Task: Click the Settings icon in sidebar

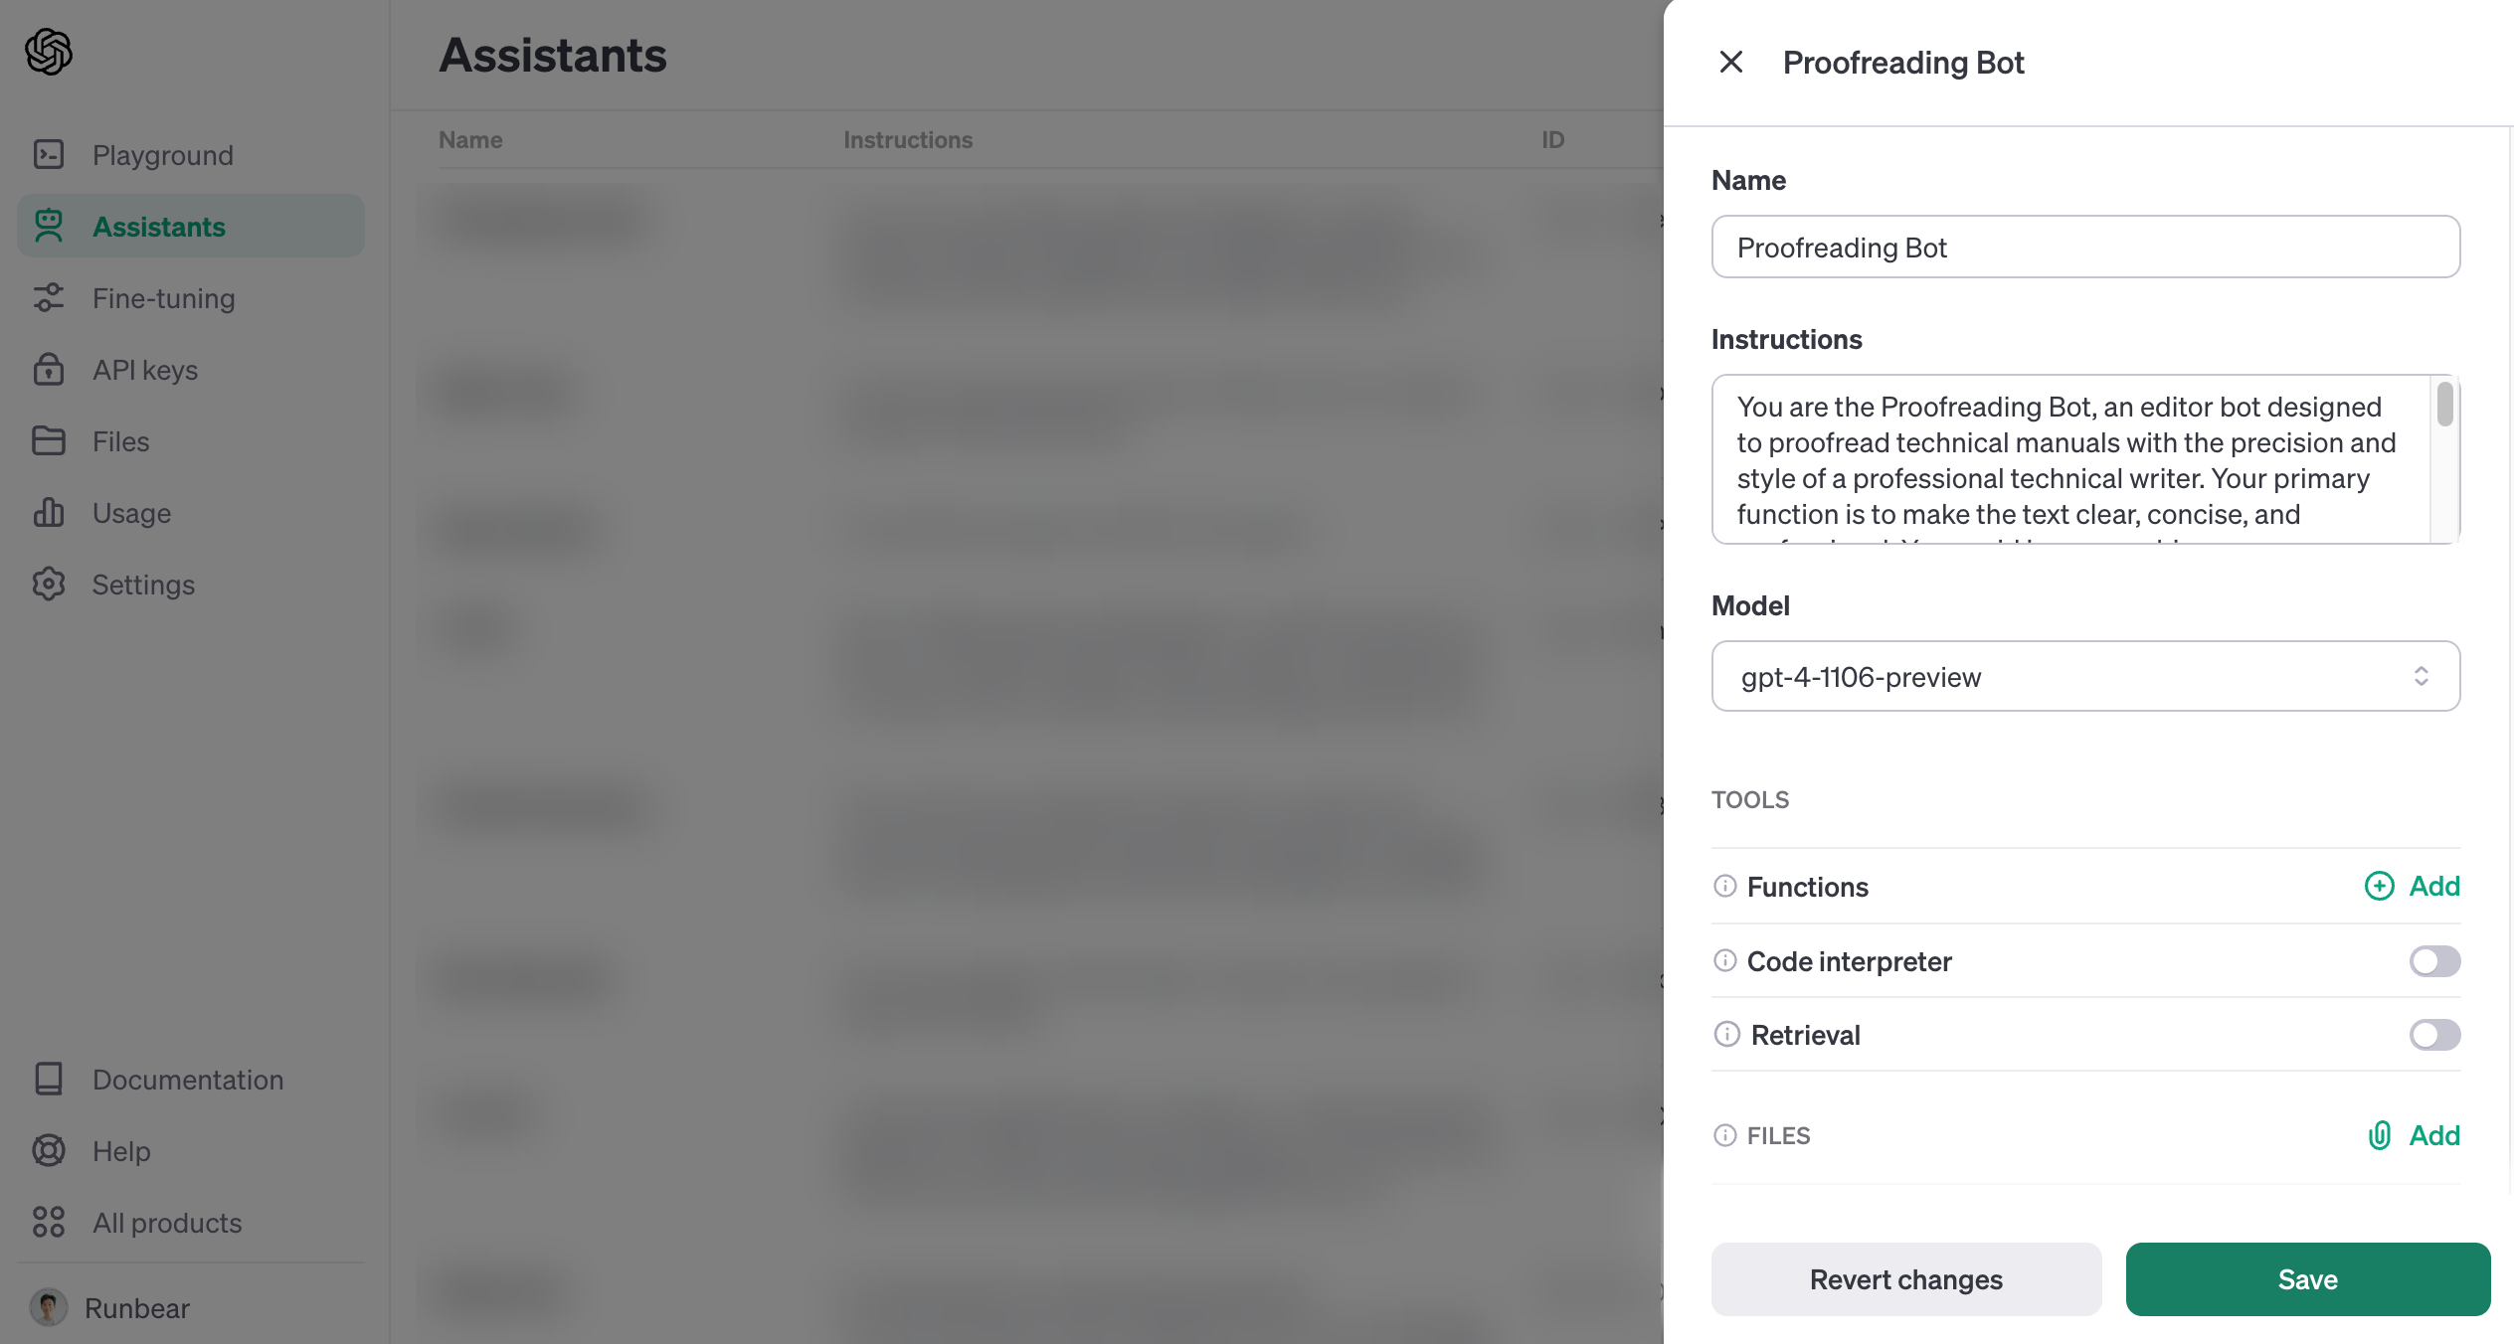Action: [48, 585]
